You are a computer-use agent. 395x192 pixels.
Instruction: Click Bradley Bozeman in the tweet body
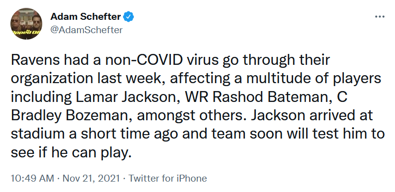[x=71, y=116]
